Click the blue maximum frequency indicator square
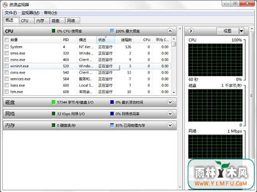The image size is (257, 192). coord(112,31)
